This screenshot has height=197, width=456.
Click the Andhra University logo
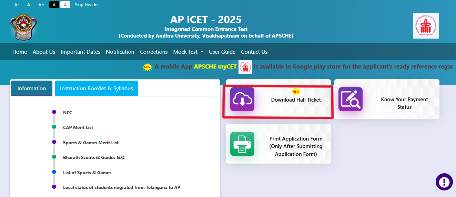pos(23,27)
